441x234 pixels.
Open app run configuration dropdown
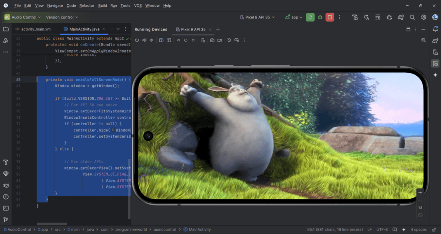click(294, 17)
